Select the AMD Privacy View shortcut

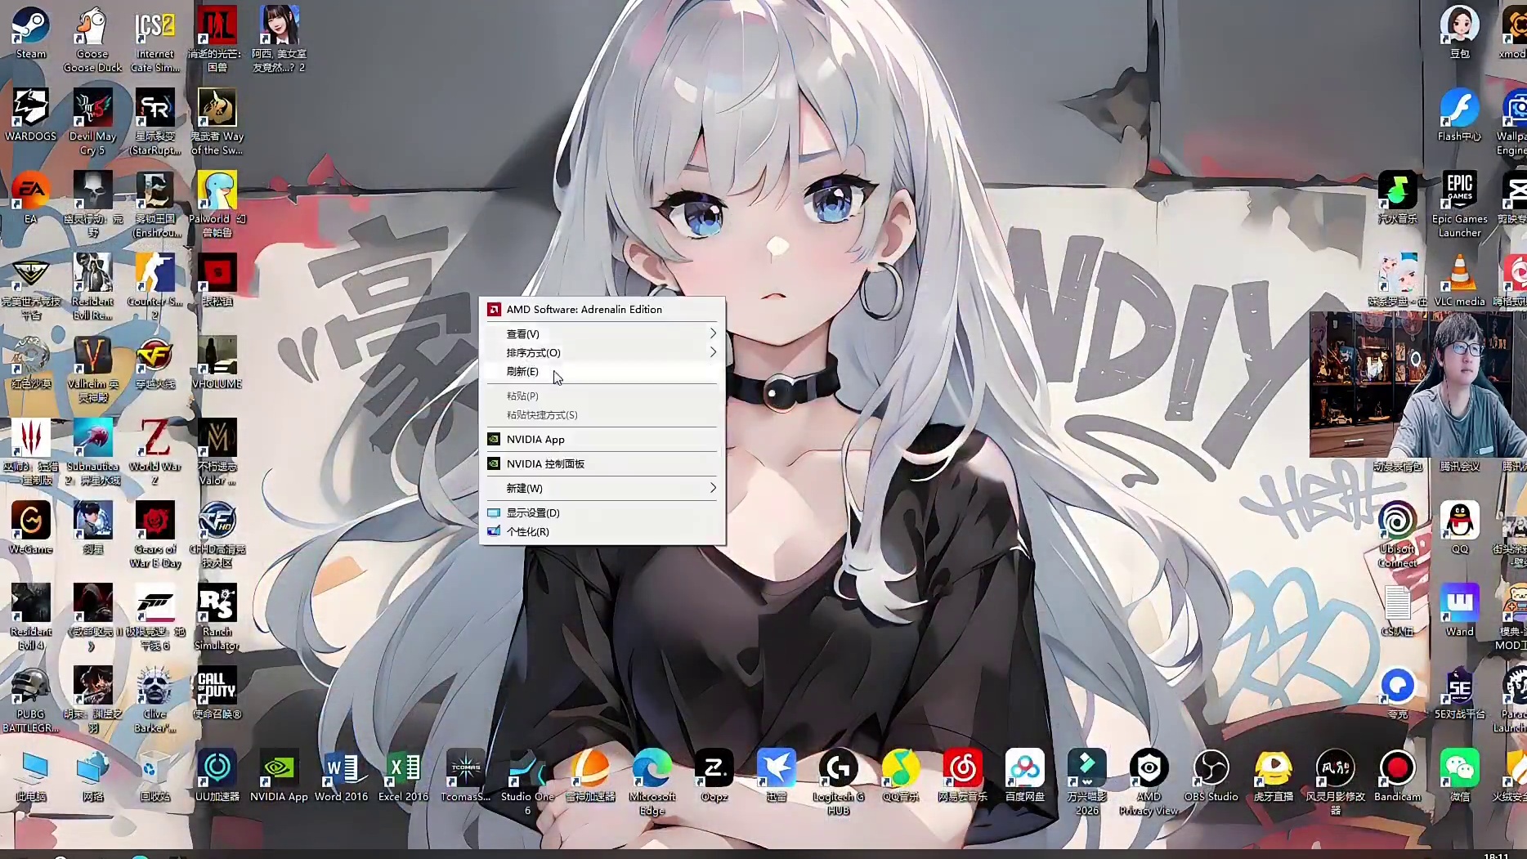[x=1149, y=781]
